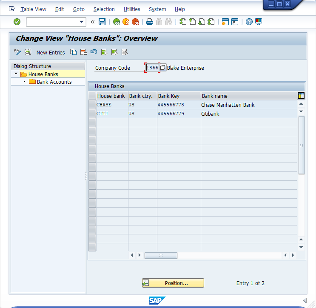Click the green Back arrow icon

coord(116,22)
